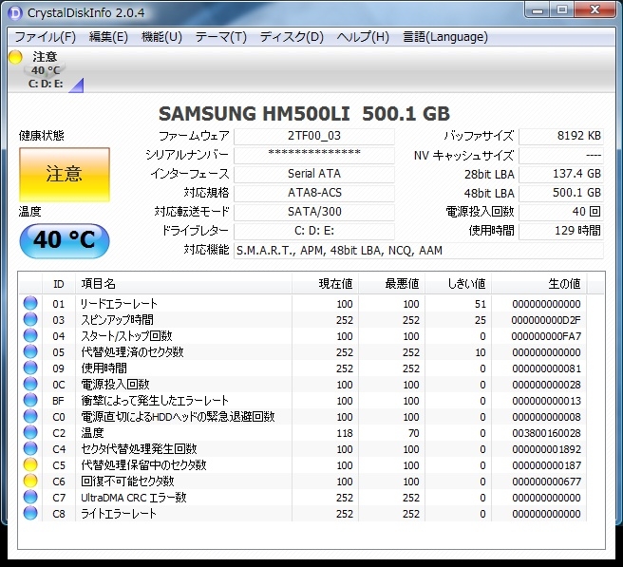Click the NV キャッシュサイズ value field

(561, 155)
